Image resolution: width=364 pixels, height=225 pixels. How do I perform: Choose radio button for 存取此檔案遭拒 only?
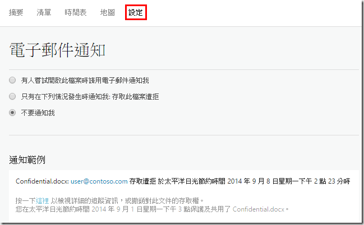(12, 96)
